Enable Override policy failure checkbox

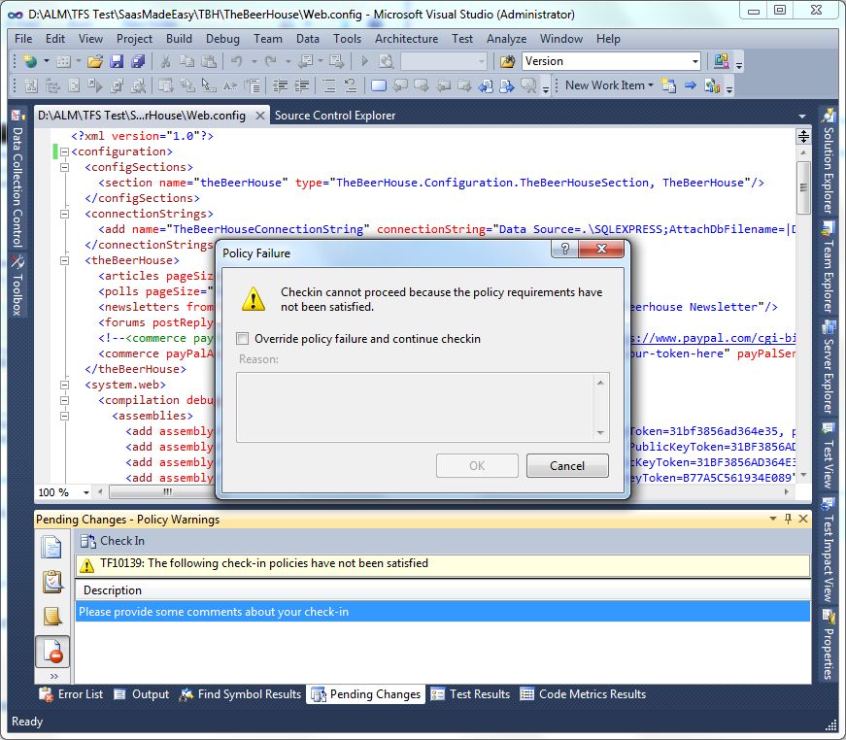(242, 339)
